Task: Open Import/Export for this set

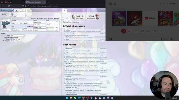Action: point(42,18)
